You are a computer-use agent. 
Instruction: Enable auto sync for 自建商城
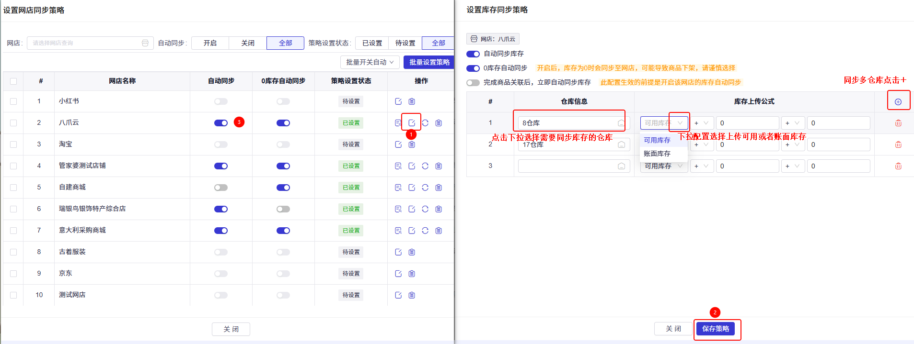point(221,188)
